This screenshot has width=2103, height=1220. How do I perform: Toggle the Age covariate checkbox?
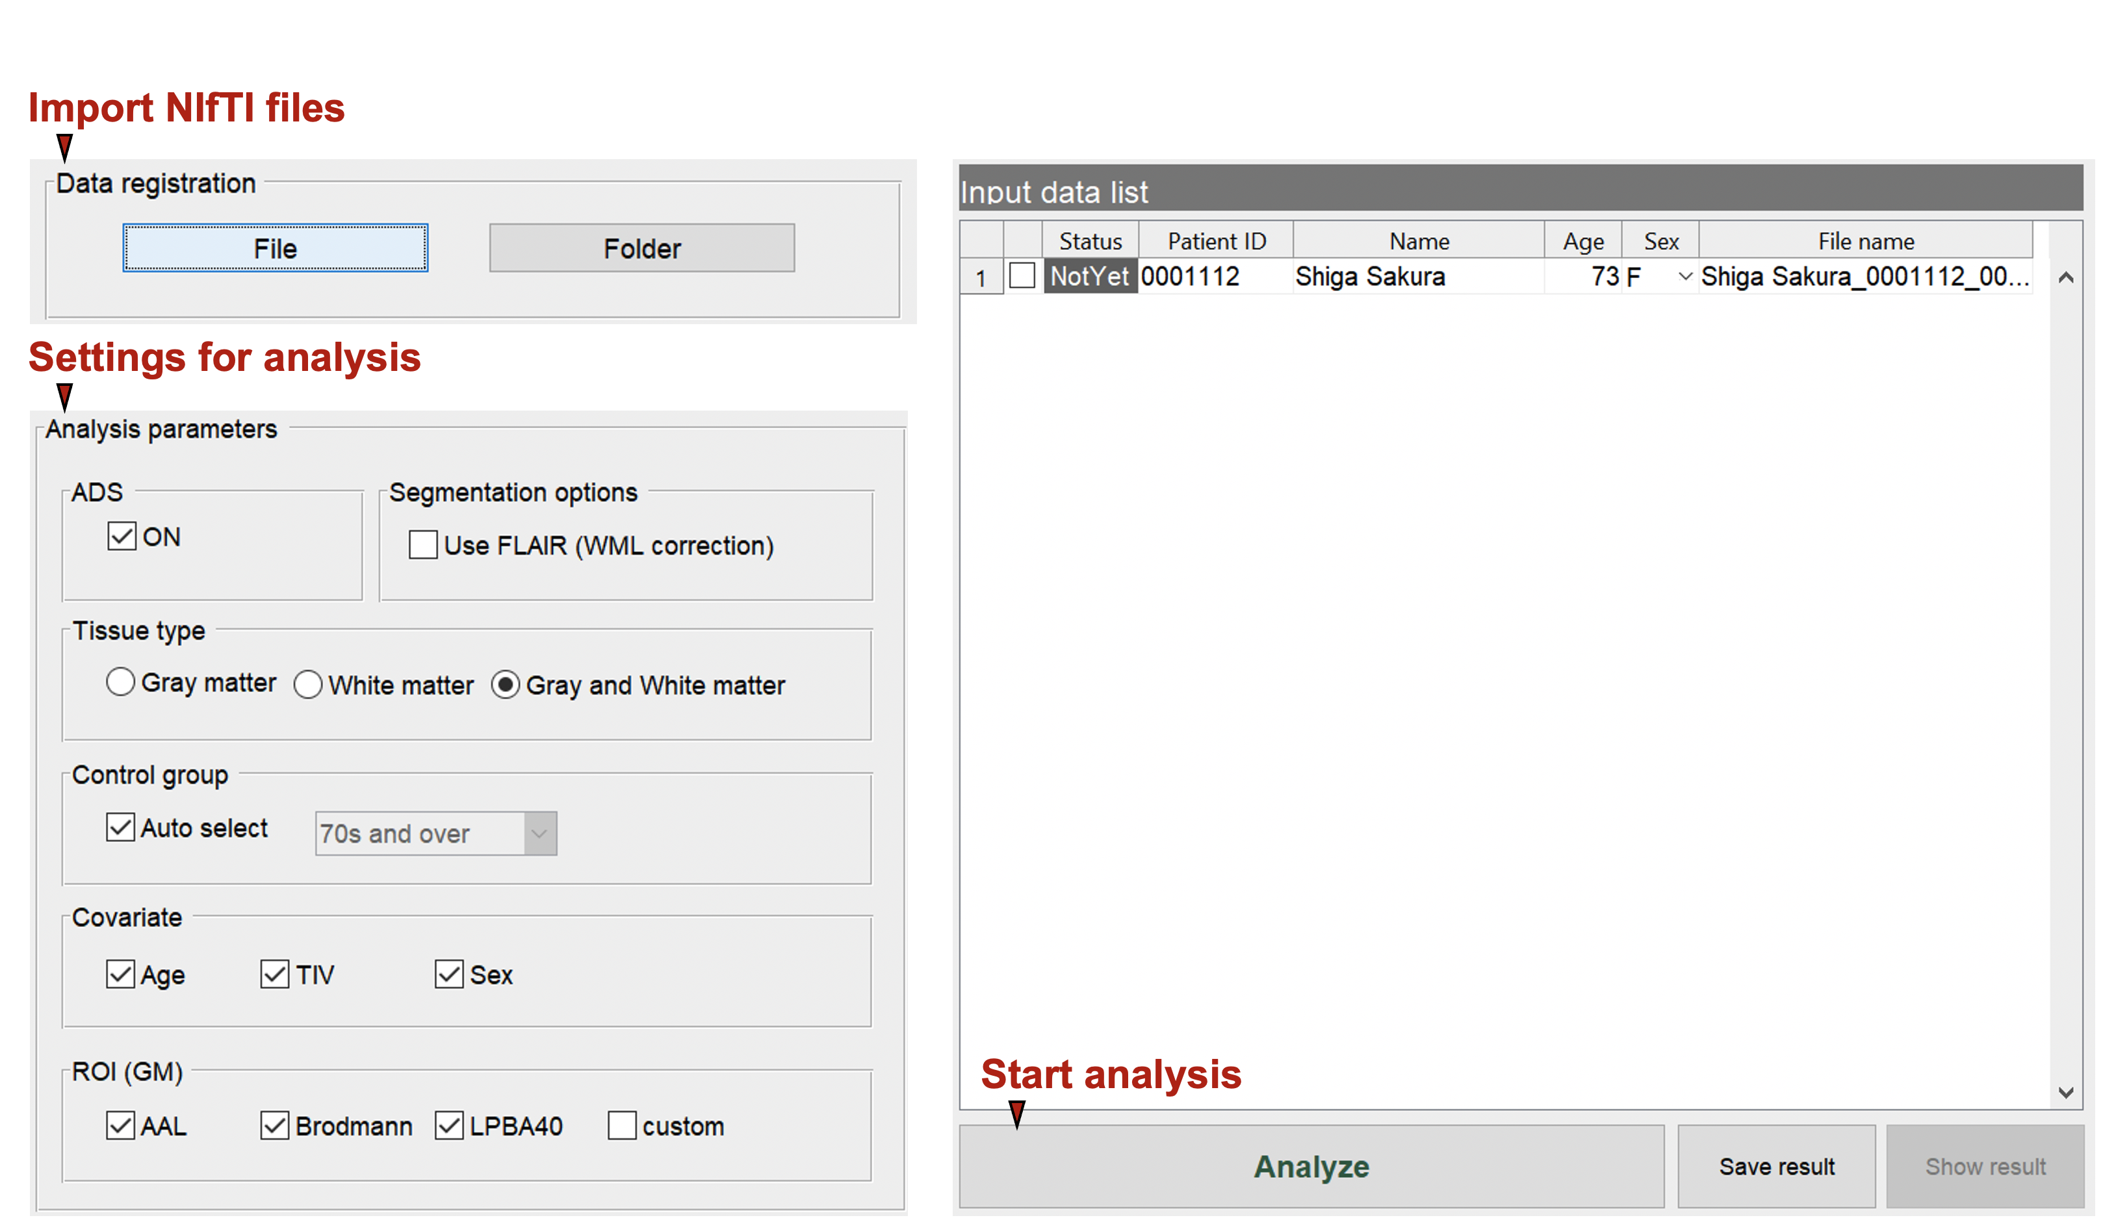tap(120, 973)
